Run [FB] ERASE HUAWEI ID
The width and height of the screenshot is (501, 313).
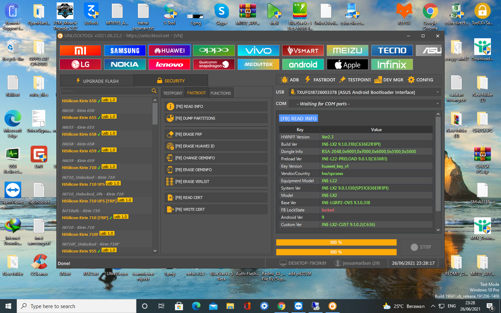click(216, 146)
